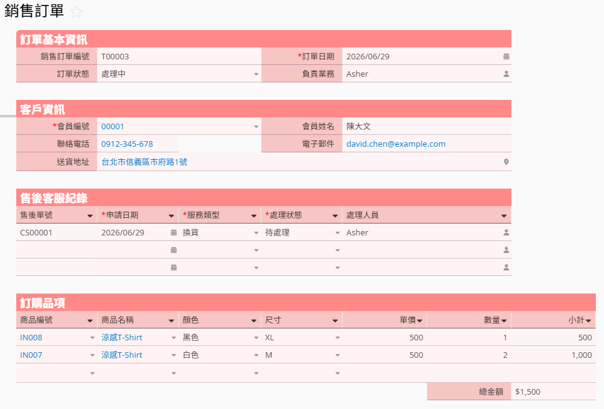Open 申請日期 column header menu
This screenshot has height=409, width=604.
click(x=171, y=216)
